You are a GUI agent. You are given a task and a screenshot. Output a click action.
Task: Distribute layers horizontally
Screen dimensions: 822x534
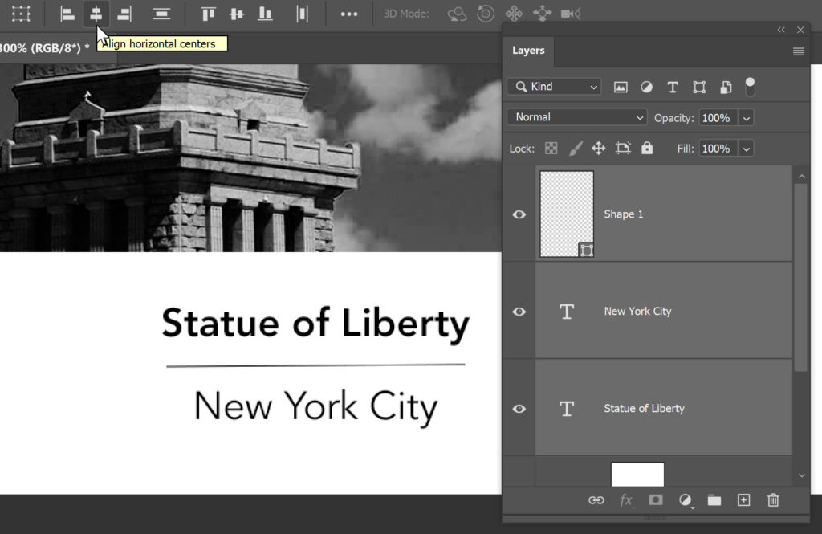[302, 14]
